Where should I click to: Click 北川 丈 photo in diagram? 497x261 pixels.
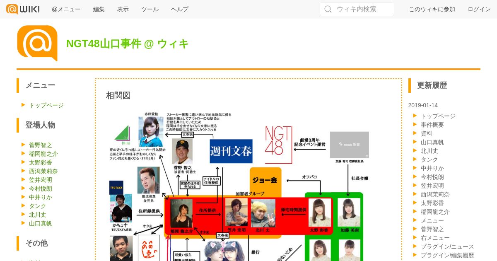coord(263,213)
